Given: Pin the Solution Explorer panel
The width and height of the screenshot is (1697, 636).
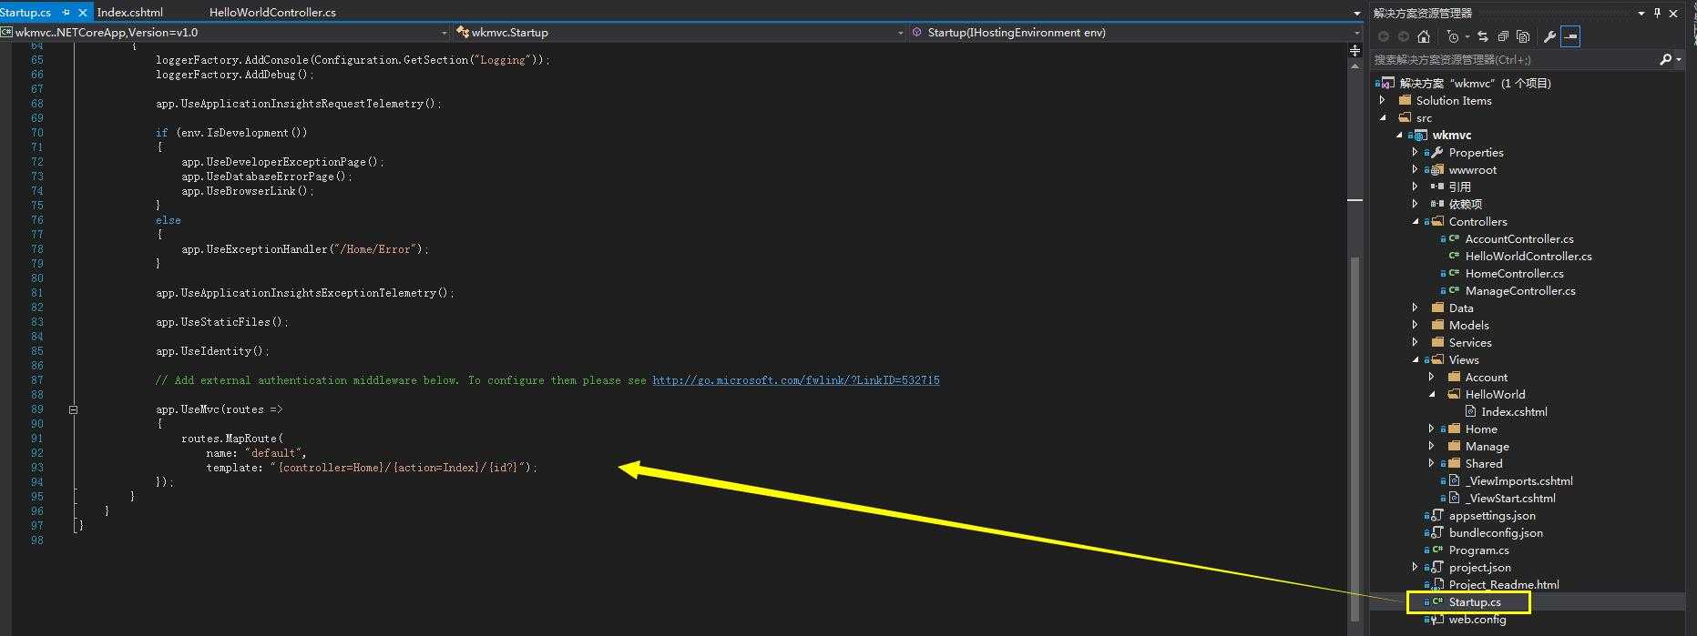Looking at the screenshot, I should point(1658,13).
